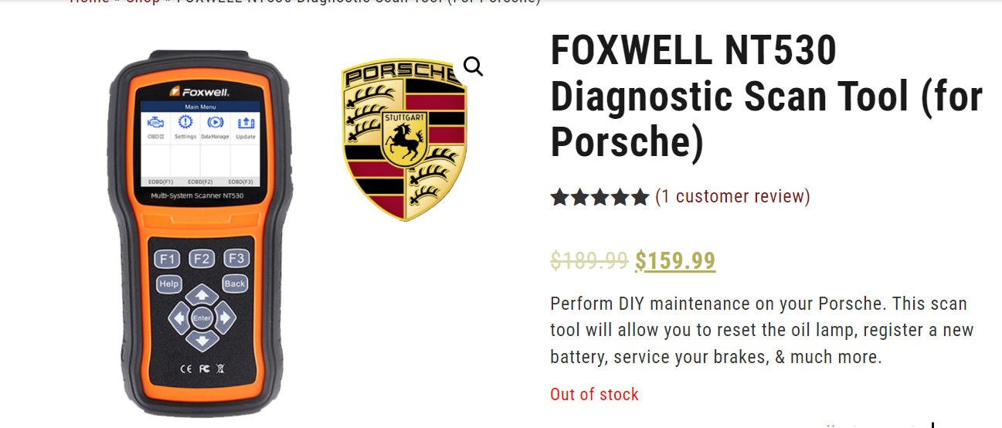
Task: Open the 1 customer review link
Action: [732, 196]
